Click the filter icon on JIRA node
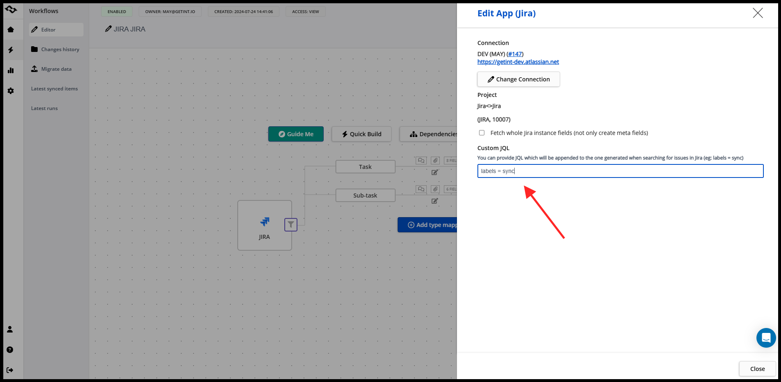Image resolution: width=781 pixels, height=382 pixels. tap(290, 225)
